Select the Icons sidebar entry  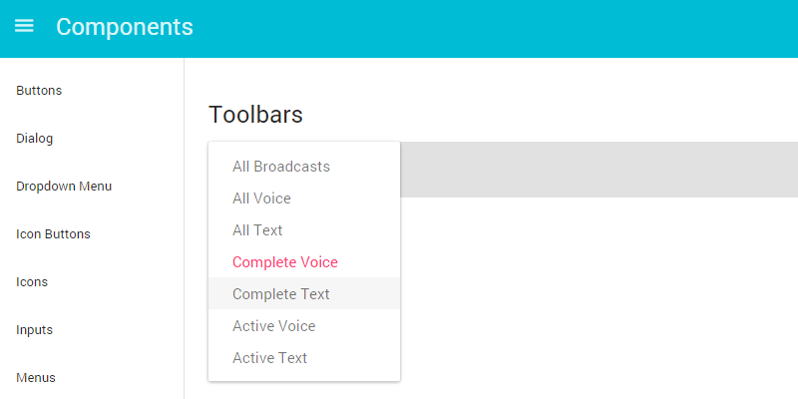pyautogui.click(x=32, y=282)
